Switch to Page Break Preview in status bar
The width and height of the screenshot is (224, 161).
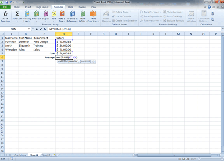(x=187, y=159)
